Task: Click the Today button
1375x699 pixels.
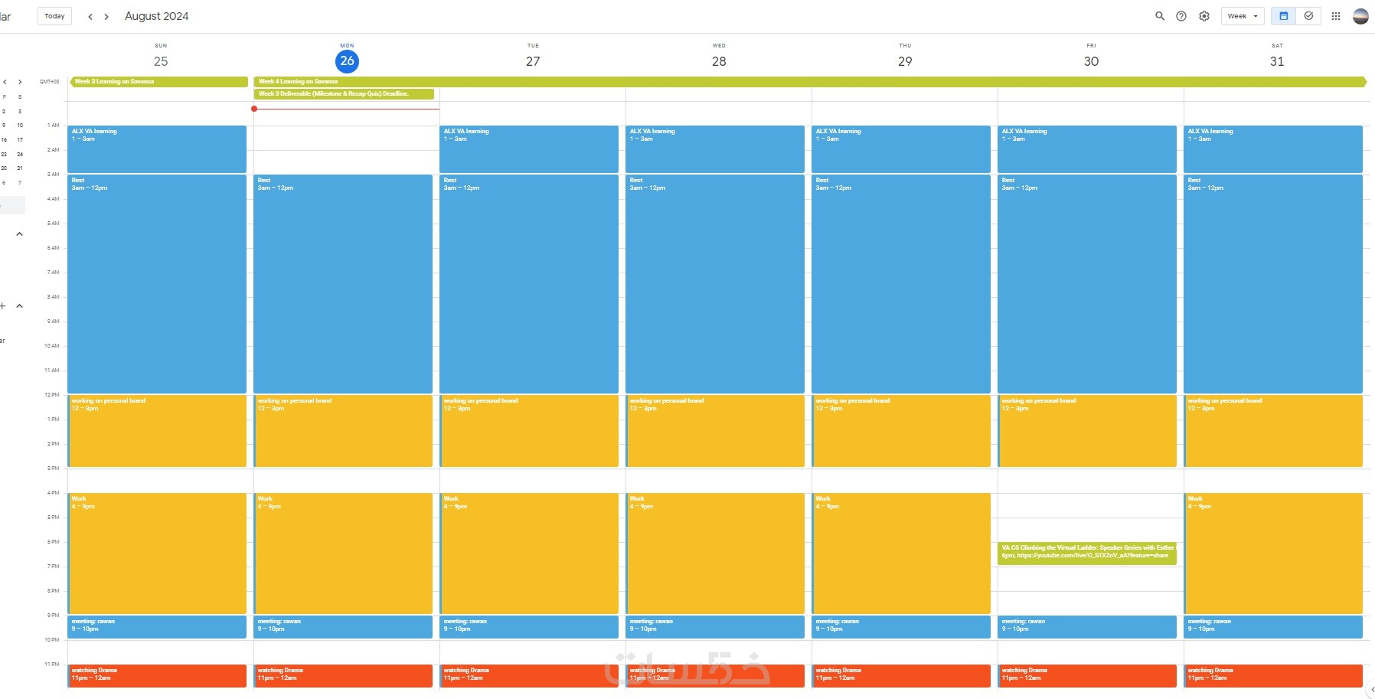Action: [x=54, y=16]
